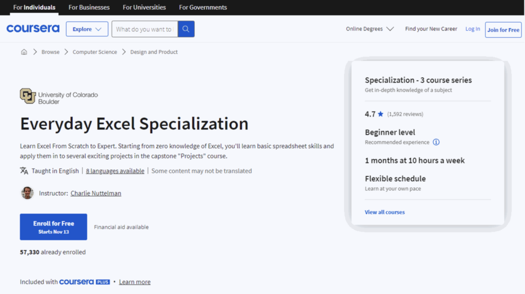The height and width of the screenshot is (294, 525).
Task: Click the Coursera logo
Action: point(33,29)
